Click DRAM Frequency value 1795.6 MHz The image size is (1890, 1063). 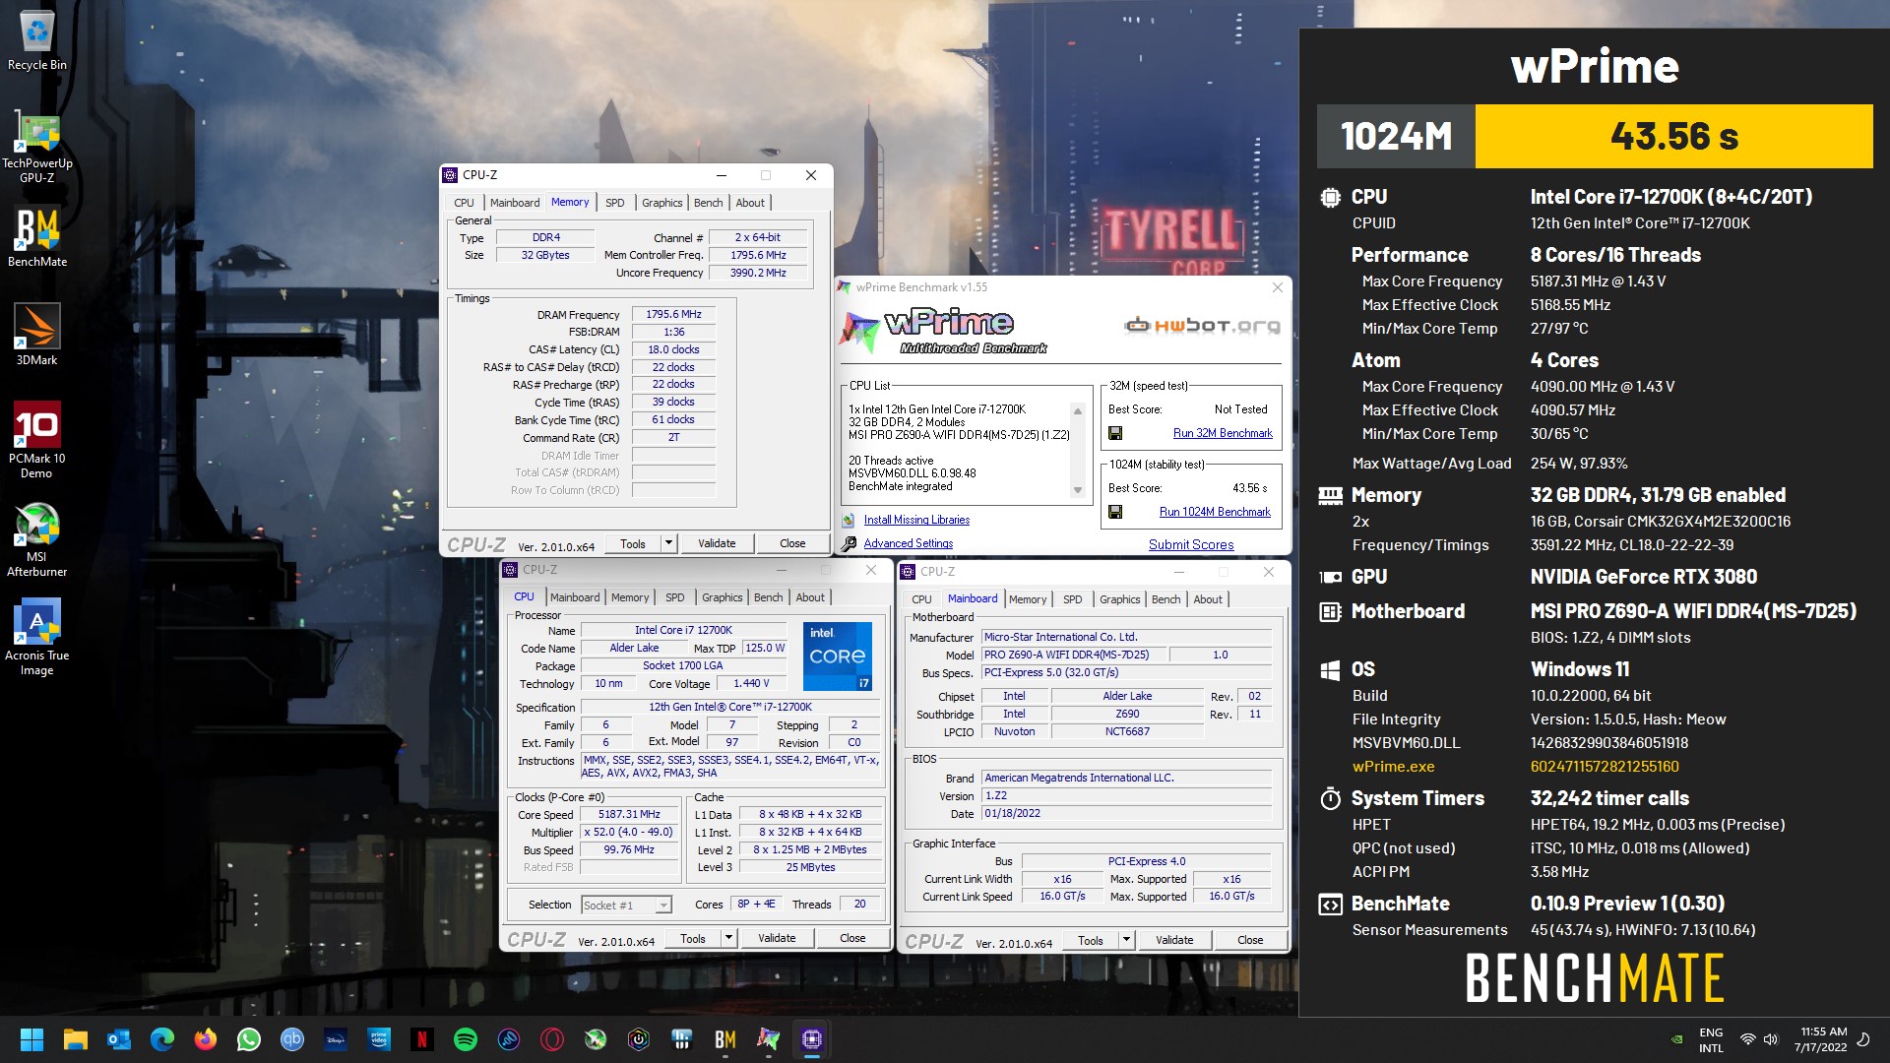point(673,315)
